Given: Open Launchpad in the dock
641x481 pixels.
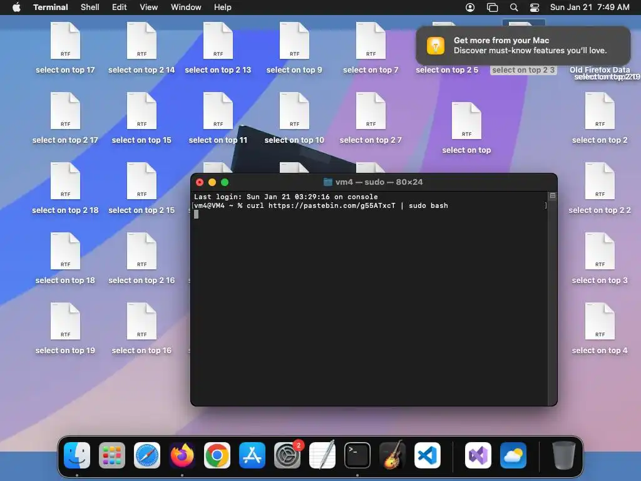Looking at the screenshot, I should (x=112, y=455).
